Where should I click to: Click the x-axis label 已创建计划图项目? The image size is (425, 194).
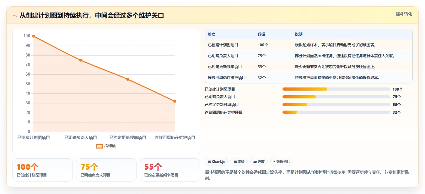click(34, 137)
